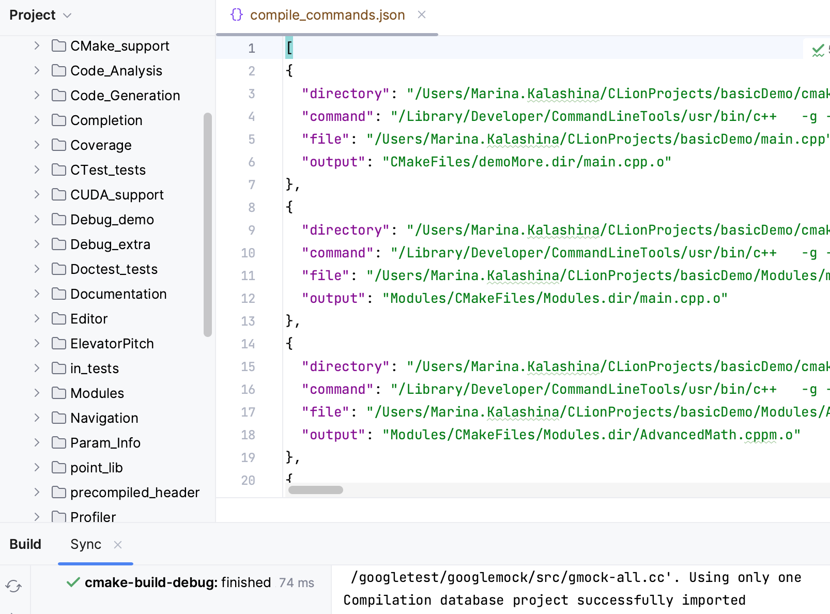Open the inspections widget with green checkmark
Image resolution: width=830 pixels, height=614 pixels.
[818, 50]
